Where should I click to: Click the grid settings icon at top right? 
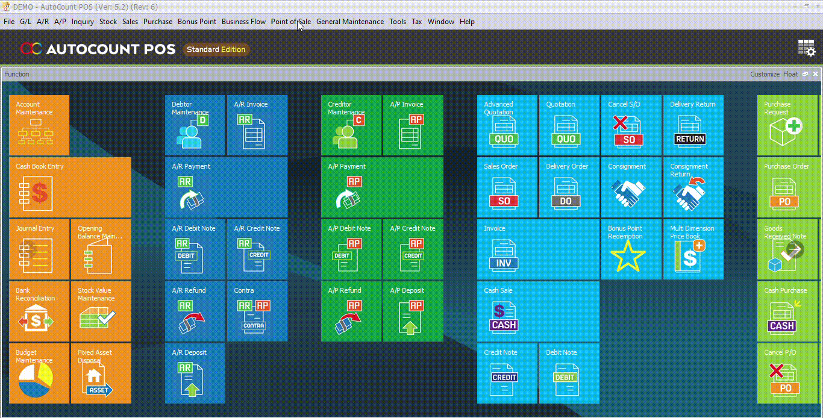click(806, 49)
